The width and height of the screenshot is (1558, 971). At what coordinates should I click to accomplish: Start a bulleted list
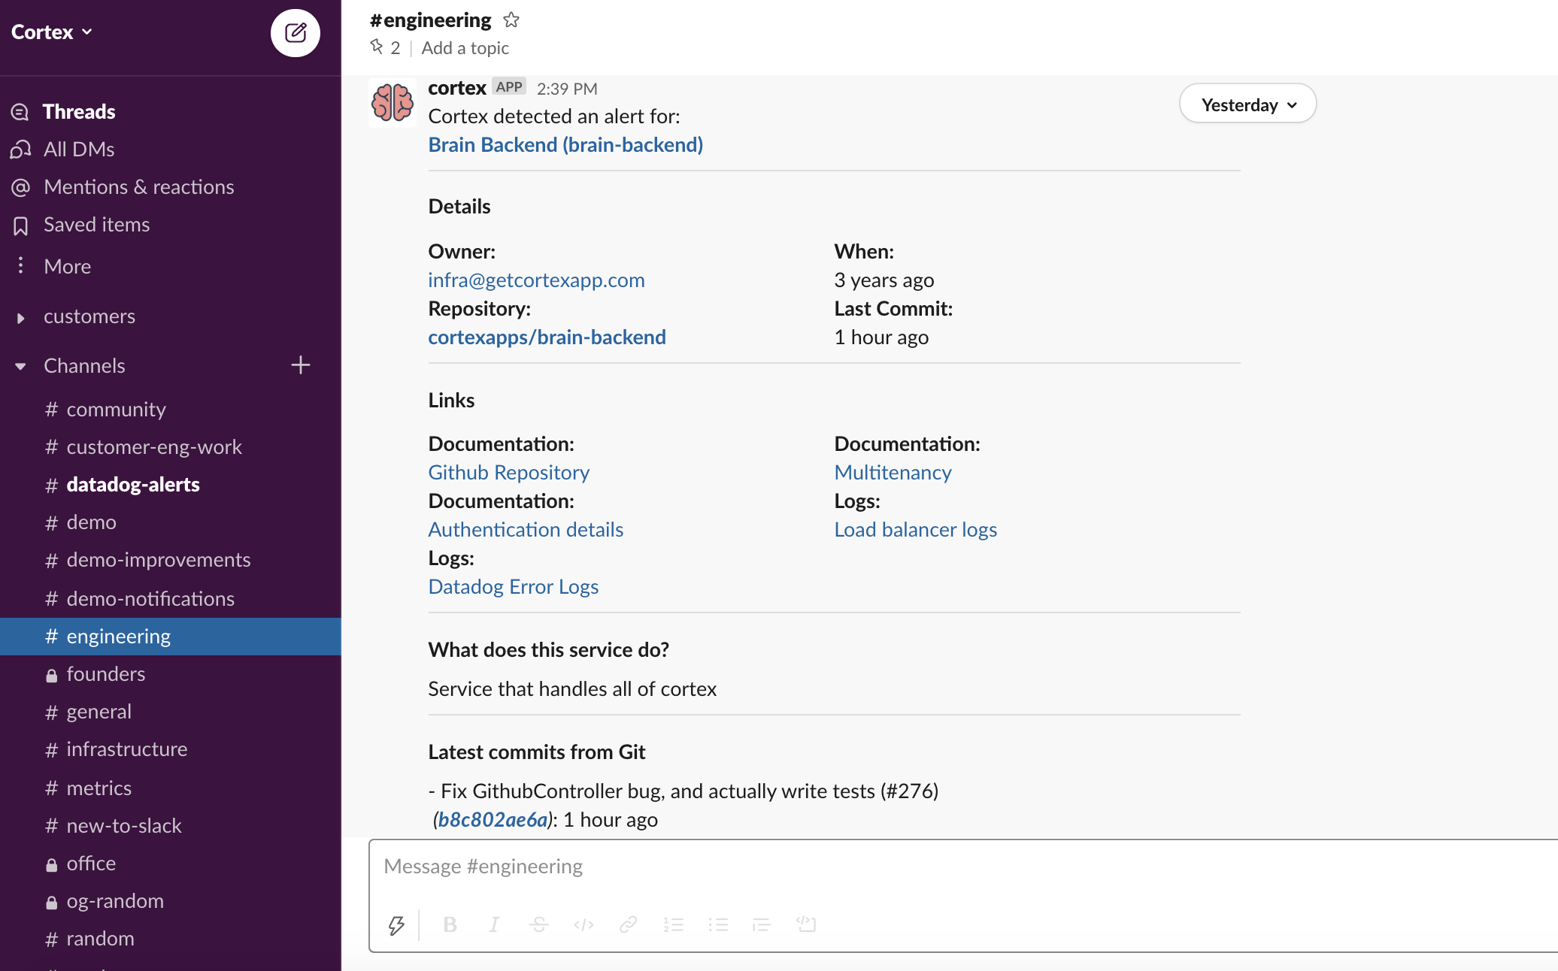[x=717, y=924]
